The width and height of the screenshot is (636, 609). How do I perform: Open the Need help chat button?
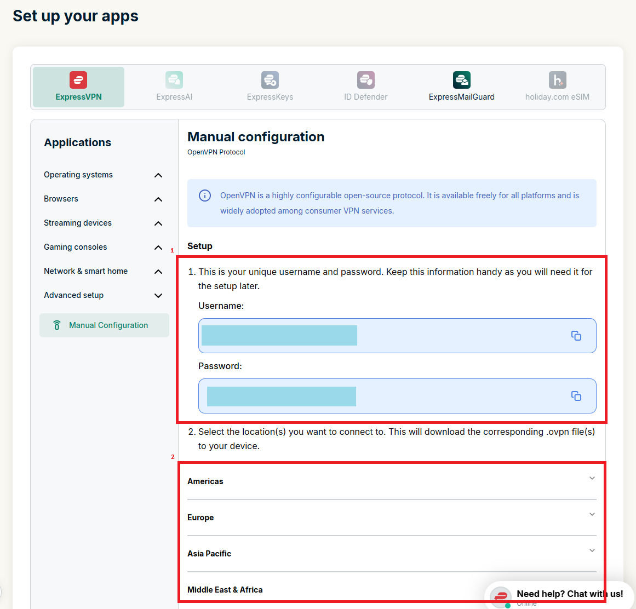point(560,596)
